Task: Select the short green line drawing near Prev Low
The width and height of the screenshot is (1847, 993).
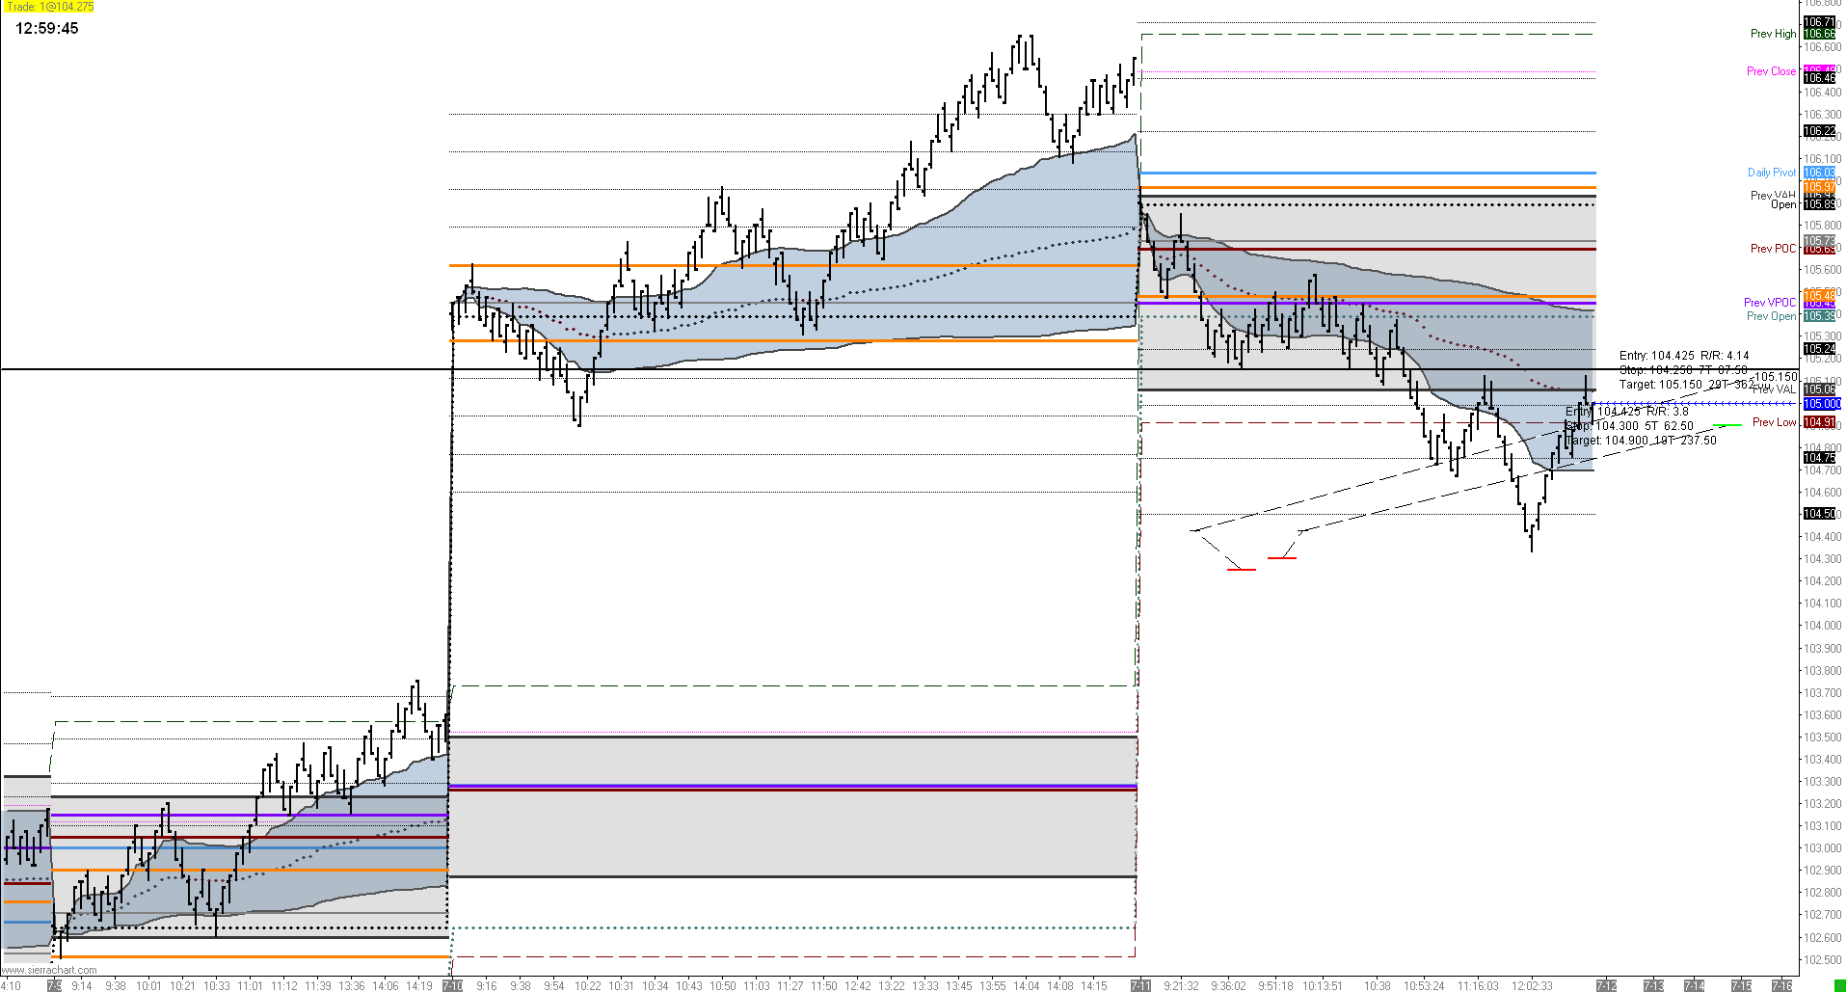Action: point(1727,425)
